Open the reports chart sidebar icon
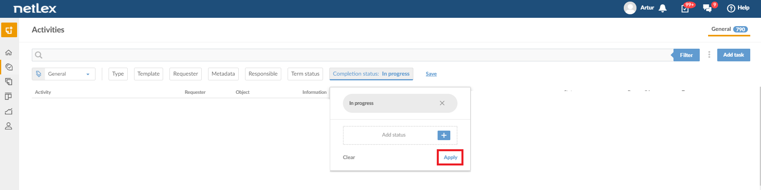Image resolution: width=761 pixels, height=190 pixels. tap(9, 112)
